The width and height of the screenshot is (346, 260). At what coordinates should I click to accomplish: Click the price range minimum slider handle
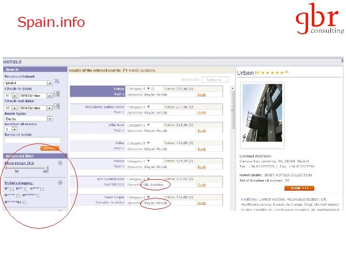pos(7,168)
